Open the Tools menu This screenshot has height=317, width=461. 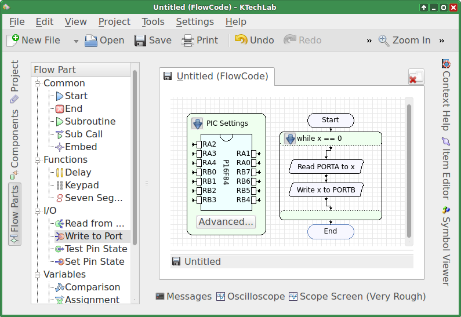pyautogui.click(x=153, y=22)
